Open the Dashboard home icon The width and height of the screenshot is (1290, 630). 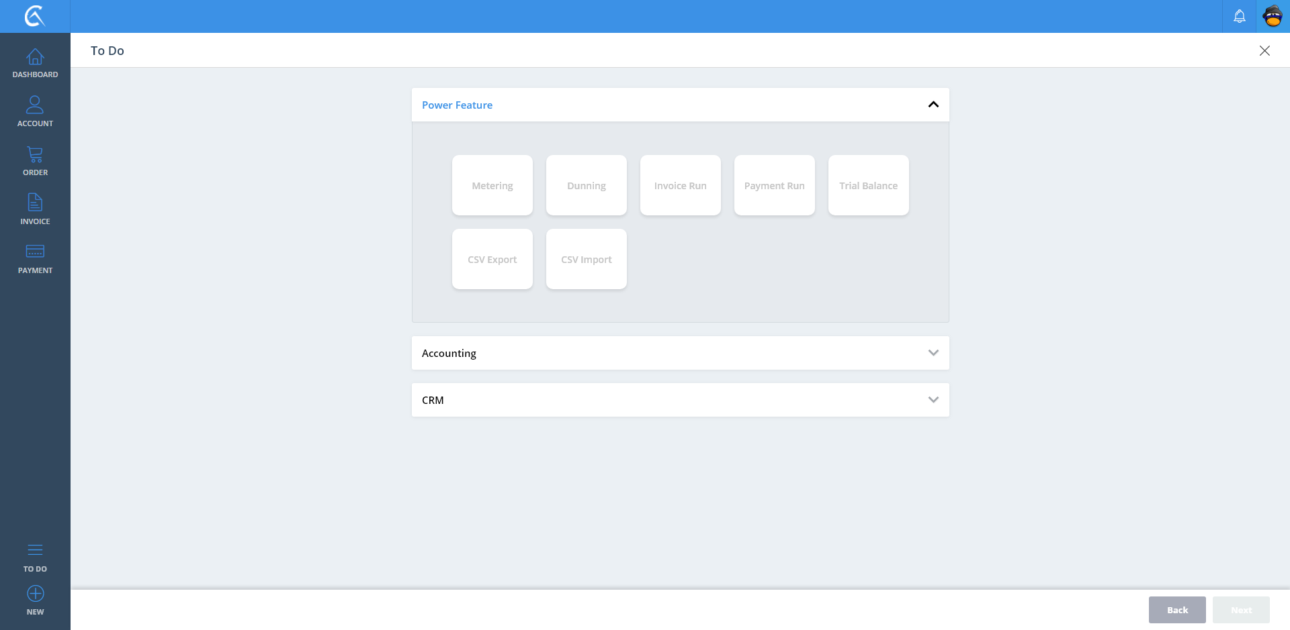point(35,58)
